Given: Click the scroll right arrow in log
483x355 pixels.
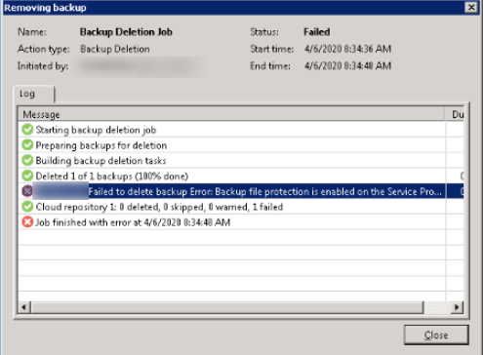Looking at the screenshot, I should [457, 307].
